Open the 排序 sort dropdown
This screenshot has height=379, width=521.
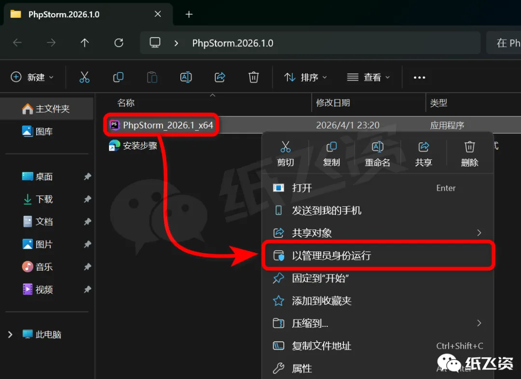305,77
